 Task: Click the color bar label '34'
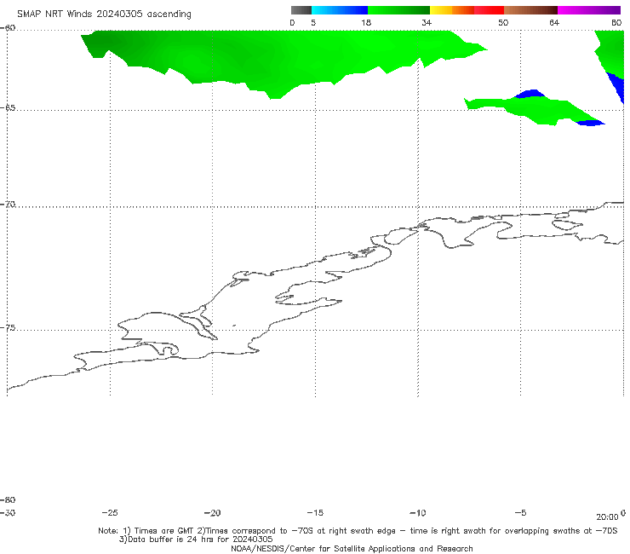coord(427,22)
